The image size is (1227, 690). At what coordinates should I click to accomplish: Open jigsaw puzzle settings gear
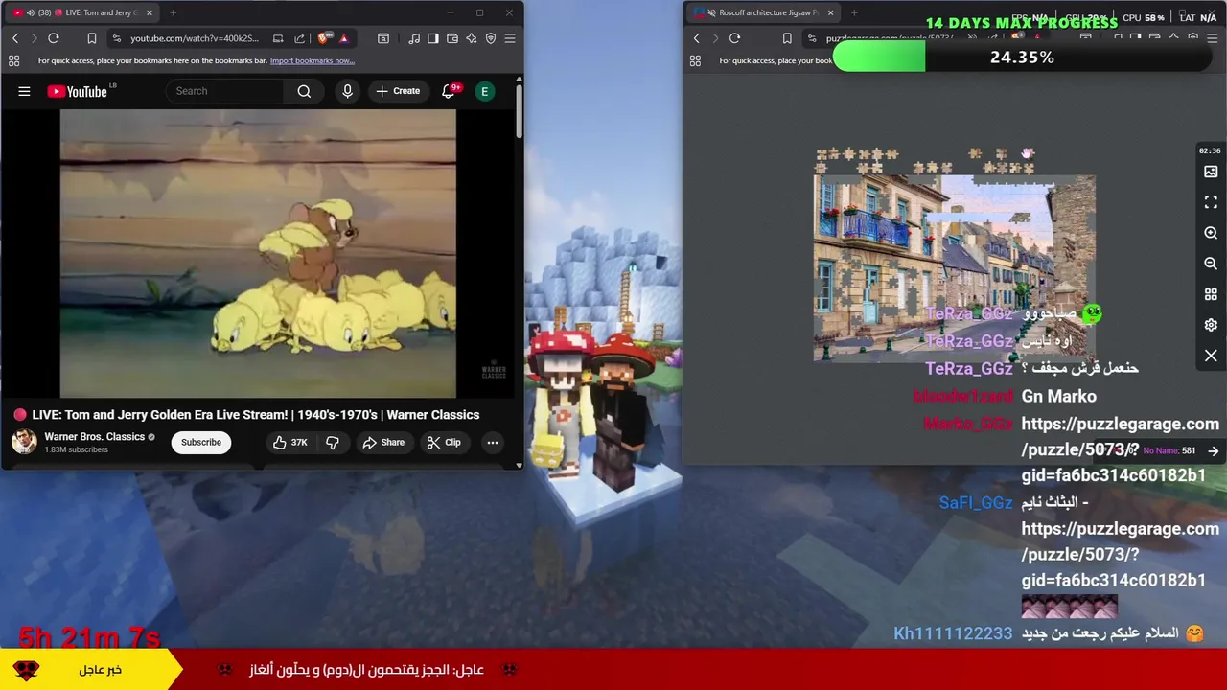(1211, 325)
